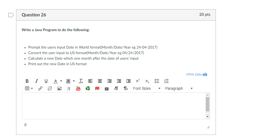262x138 pixels.
Task: Click the editor scrollbar up arrow
Action: click(x=207, y=95)
